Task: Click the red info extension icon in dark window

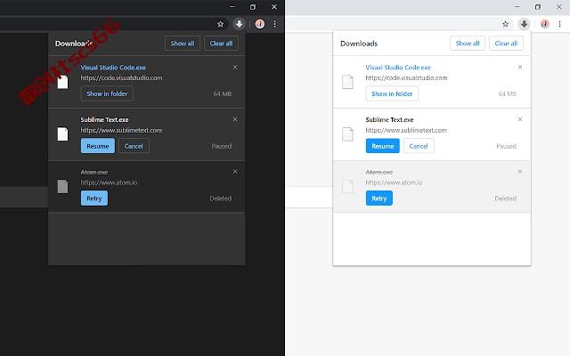Action: (x=259, y=24)
